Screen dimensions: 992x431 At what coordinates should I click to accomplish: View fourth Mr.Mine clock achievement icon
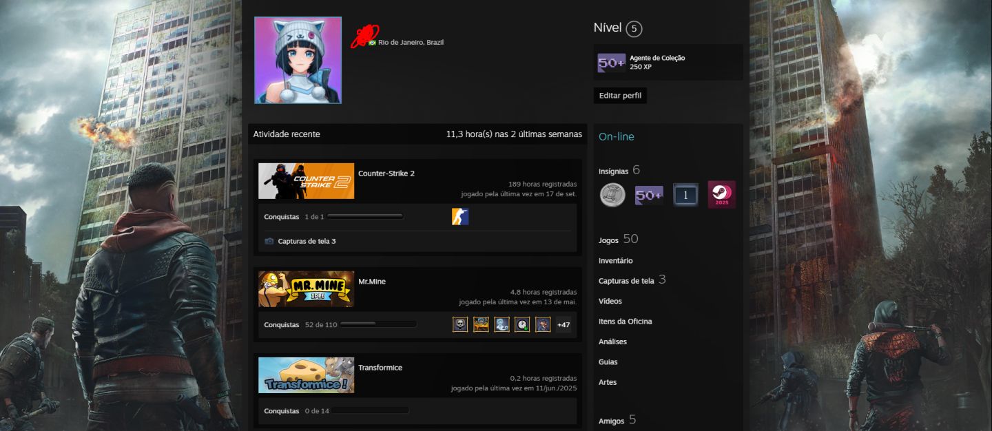pos(522,324)
